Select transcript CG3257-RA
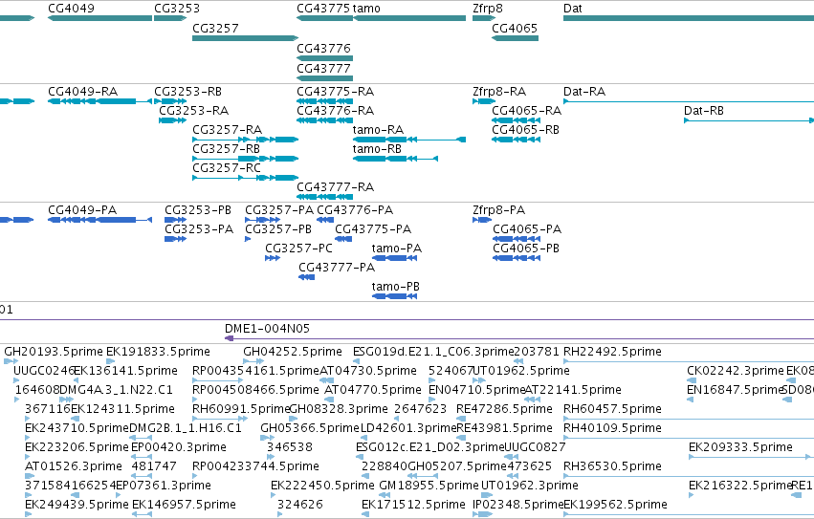The image size is (814, 519). coord(245,140)
